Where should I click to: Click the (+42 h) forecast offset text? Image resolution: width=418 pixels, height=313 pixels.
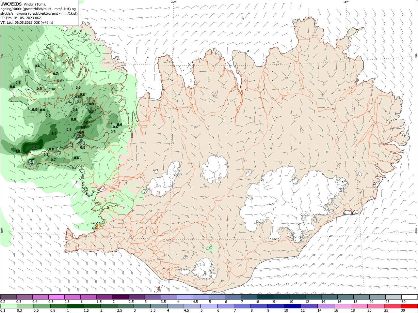pos(47,22)
